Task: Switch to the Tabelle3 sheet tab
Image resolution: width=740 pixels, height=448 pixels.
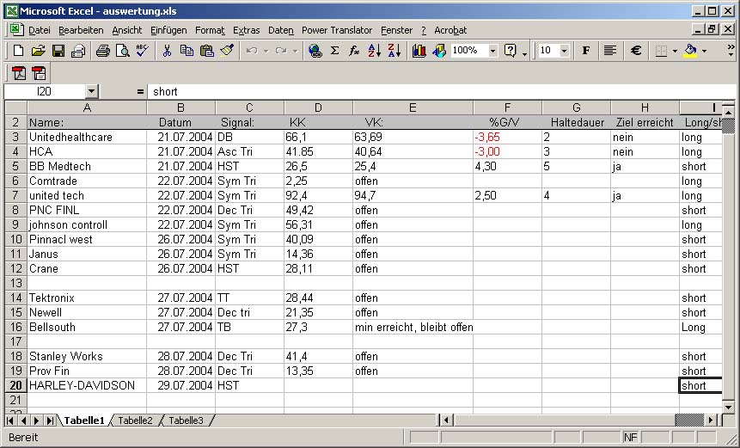Action: click(x=186, y=420)
